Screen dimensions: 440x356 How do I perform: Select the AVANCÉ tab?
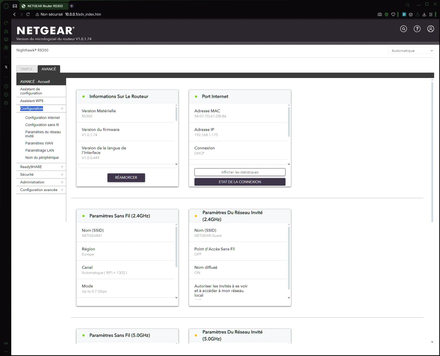49,69
